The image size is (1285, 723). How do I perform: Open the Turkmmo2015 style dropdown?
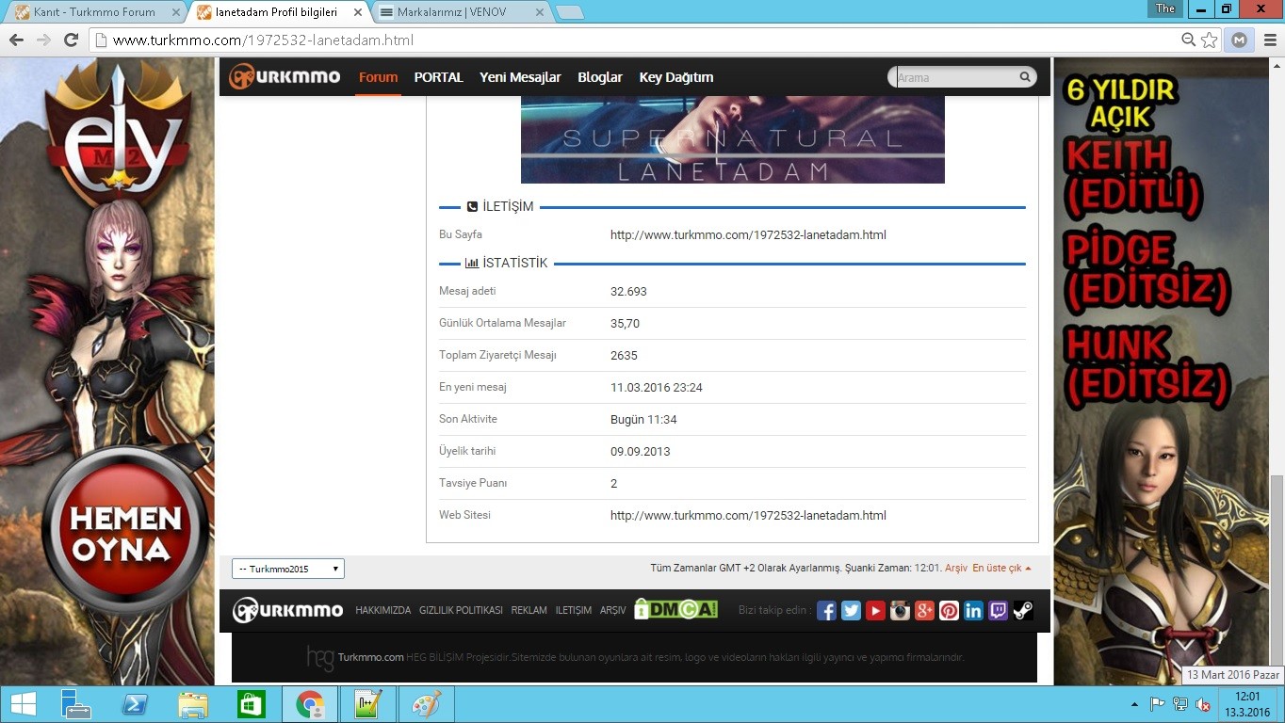tap(288, 569)
